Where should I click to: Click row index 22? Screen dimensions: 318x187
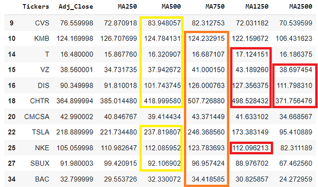[11, 132]
